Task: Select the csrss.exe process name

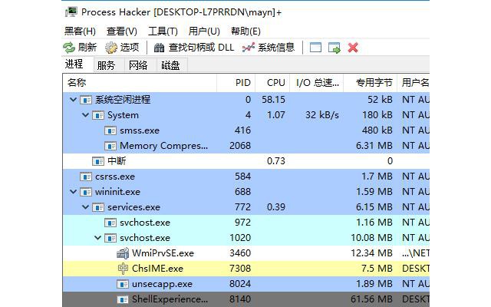Action: click(x=115, y=177)
